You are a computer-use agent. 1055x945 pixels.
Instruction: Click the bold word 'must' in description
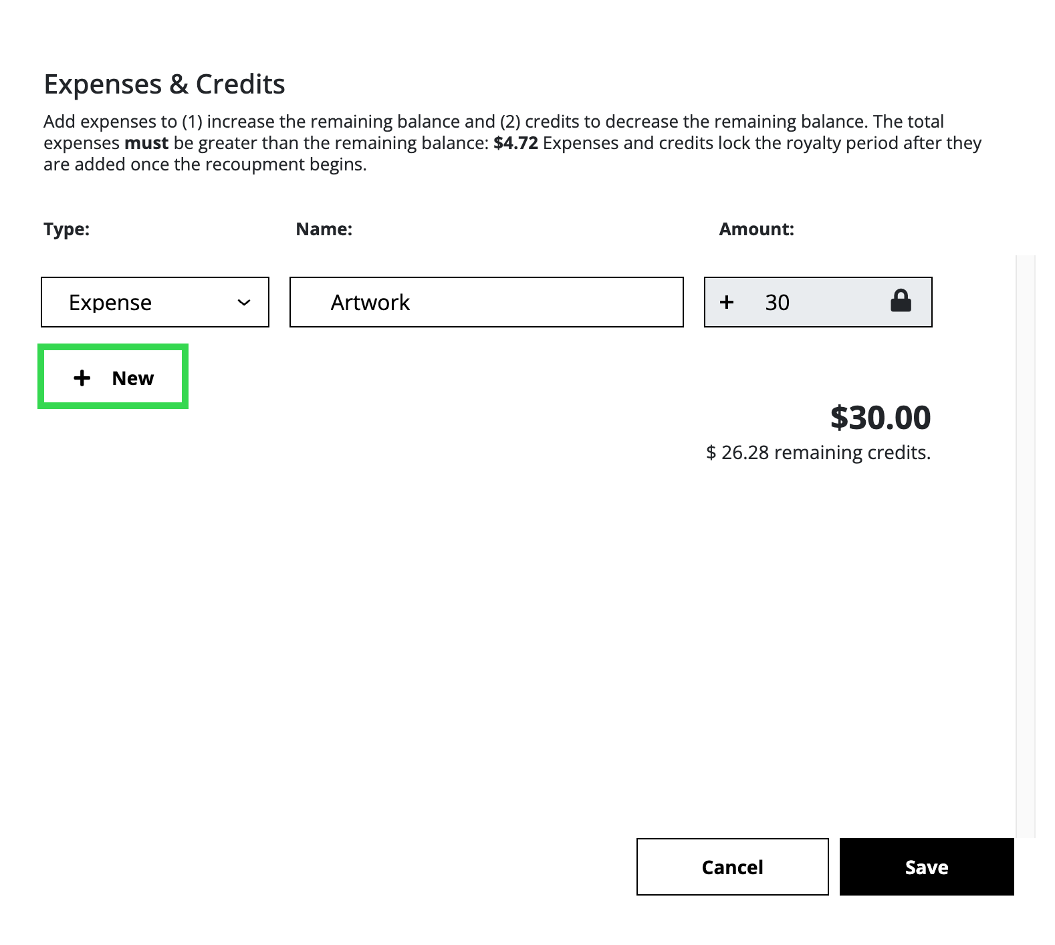pyautogui.click(x=146, y=143)
